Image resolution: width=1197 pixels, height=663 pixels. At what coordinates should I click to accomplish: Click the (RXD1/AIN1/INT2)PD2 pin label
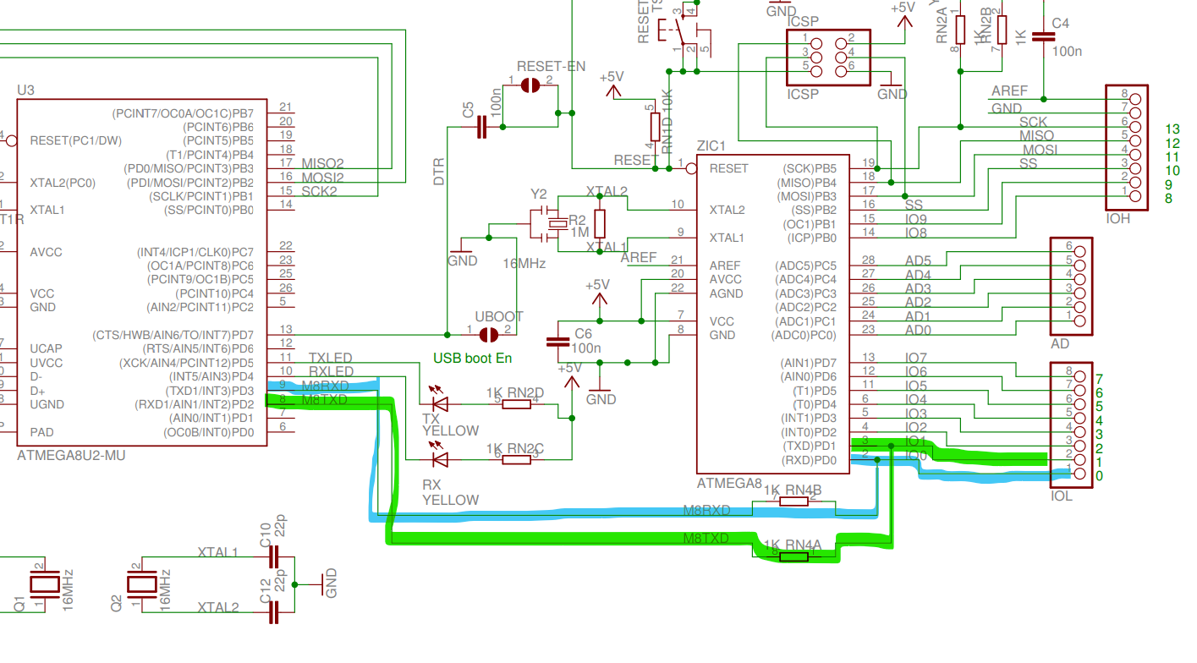[x=194, y=404]
